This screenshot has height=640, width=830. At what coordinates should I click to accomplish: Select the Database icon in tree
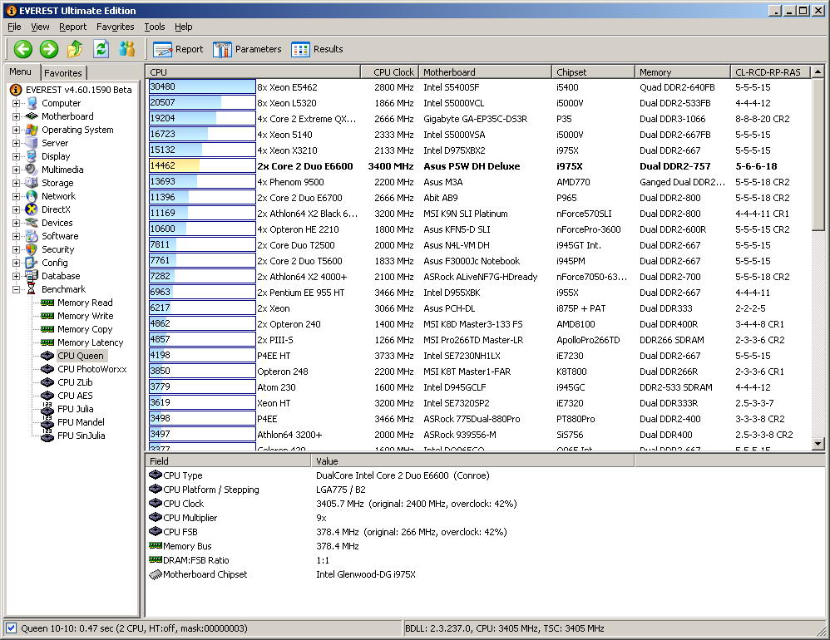32,276
